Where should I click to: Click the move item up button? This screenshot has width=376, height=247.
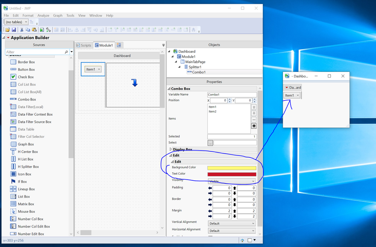(x=254, y=107)
